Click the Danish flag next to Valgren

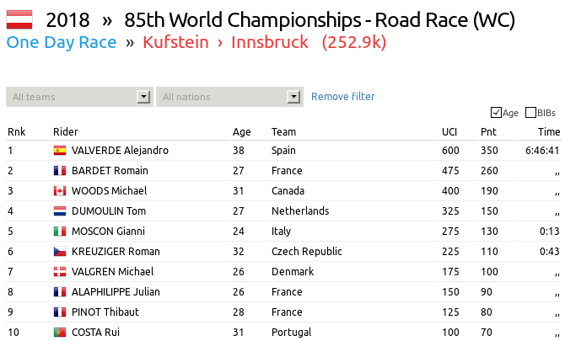60,272
